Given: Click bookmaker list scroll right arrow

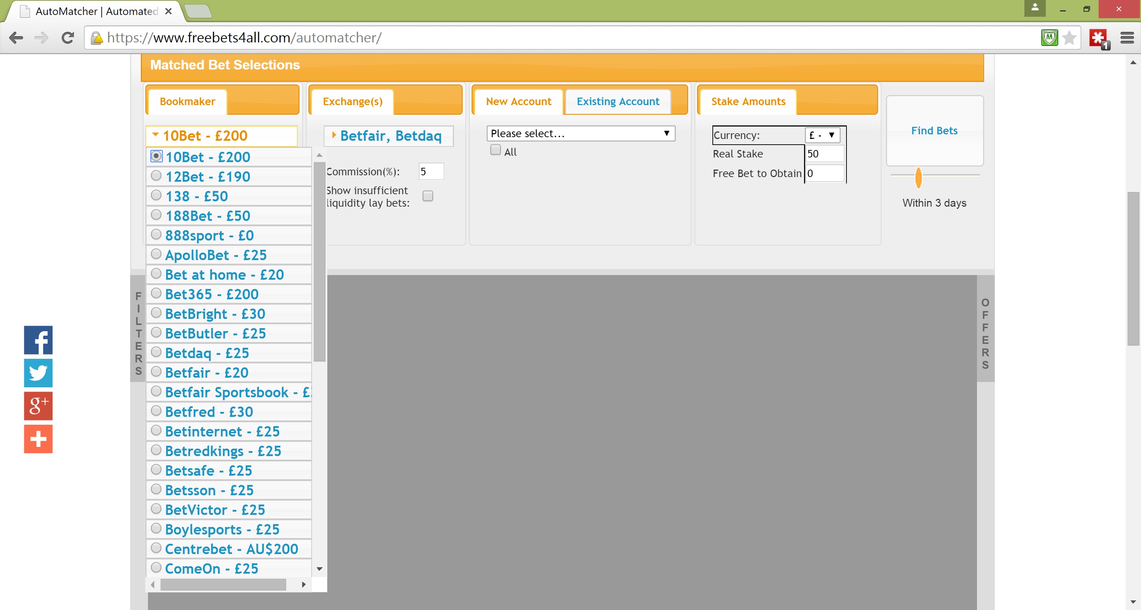Looking at the screenshot, I should pos(303,585).
